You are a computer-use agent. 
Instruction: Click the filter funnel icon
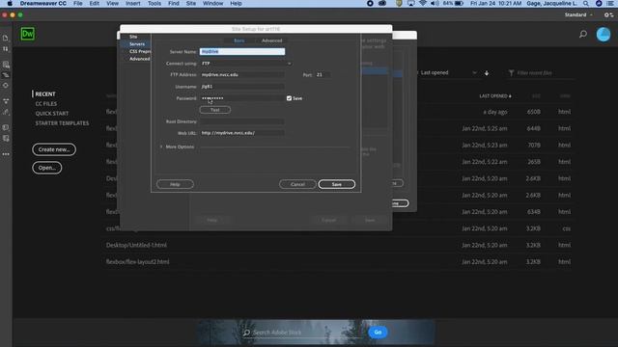pos(511,73)
